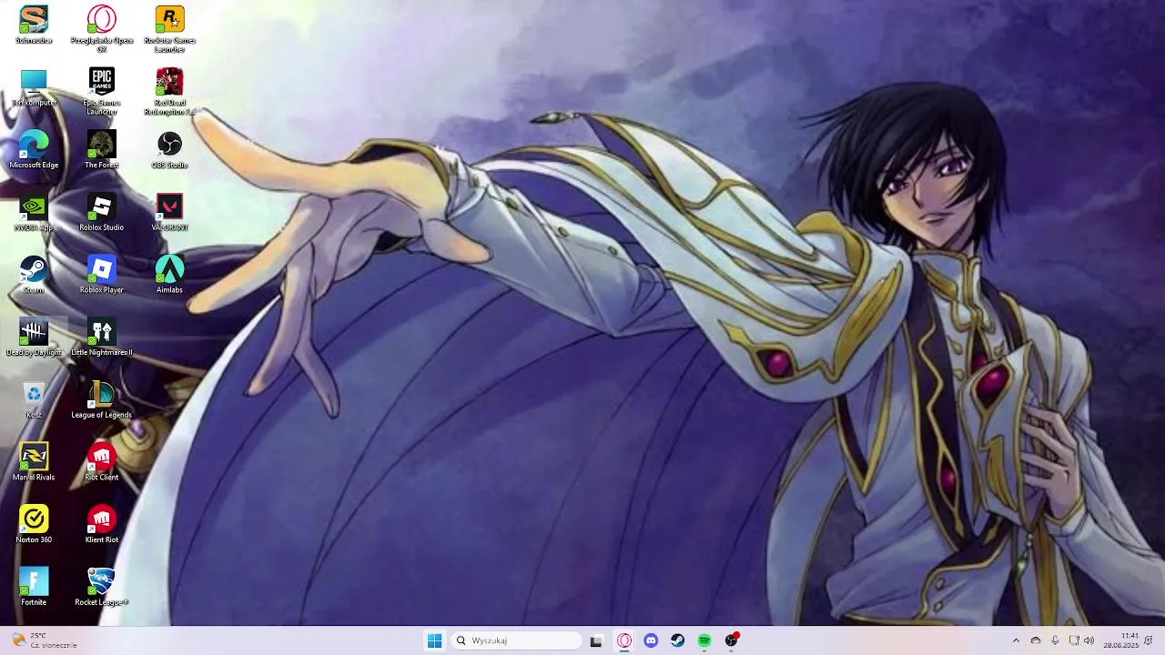Select the Fortnite desktop icon

coord(34,587)
